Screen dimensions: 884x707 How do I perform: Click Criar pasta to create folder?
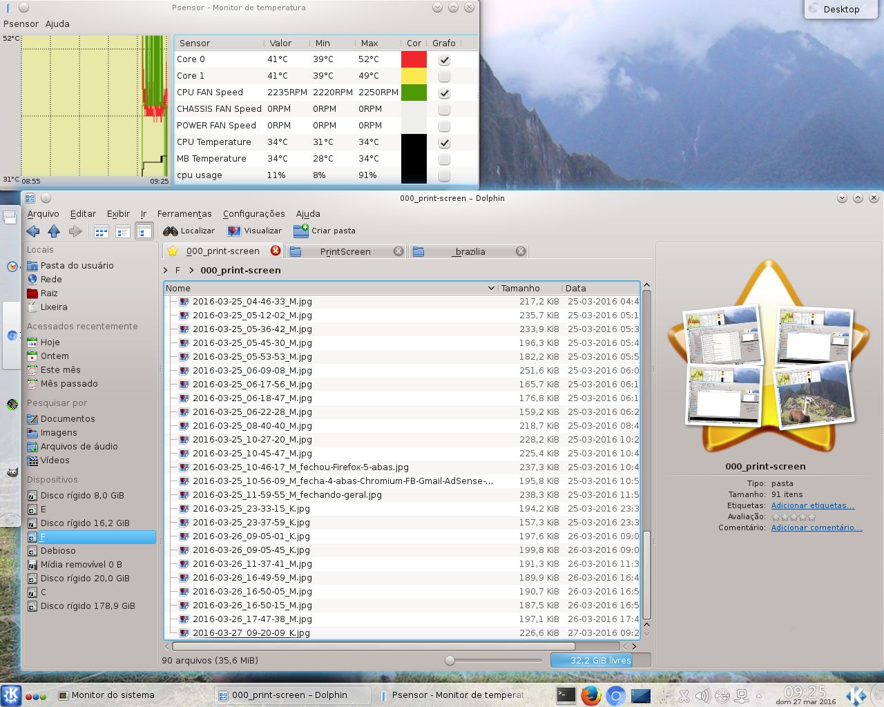[325, 231]
